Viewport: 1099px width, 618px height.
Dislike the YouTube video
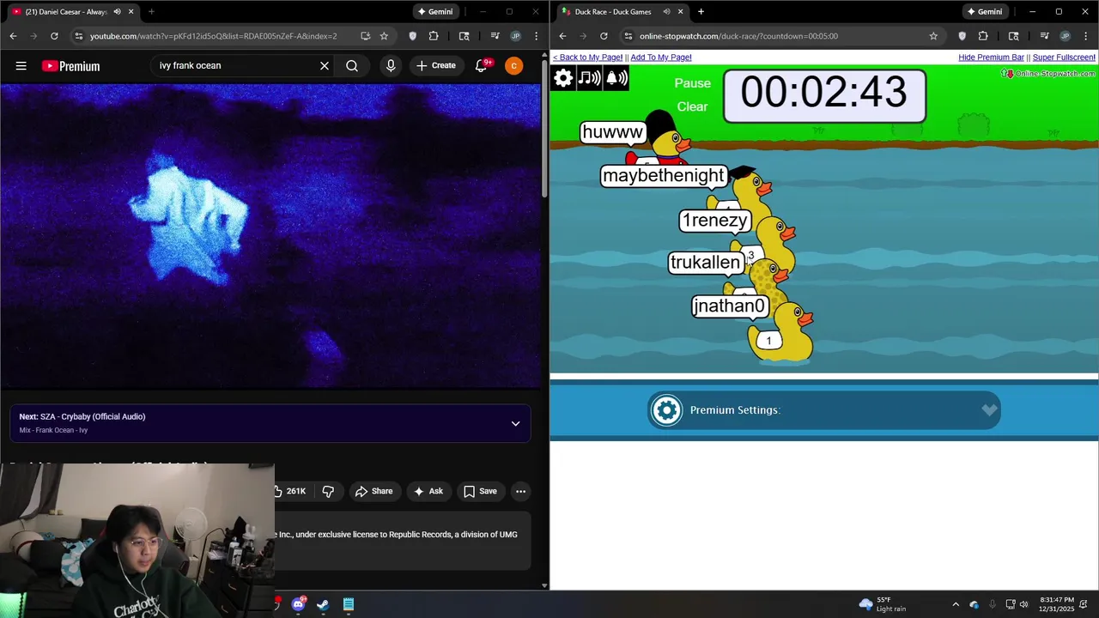point(328,491)
